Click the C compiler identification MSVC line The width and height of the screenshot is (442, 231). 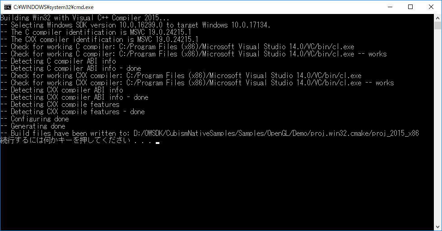(96, 32)
